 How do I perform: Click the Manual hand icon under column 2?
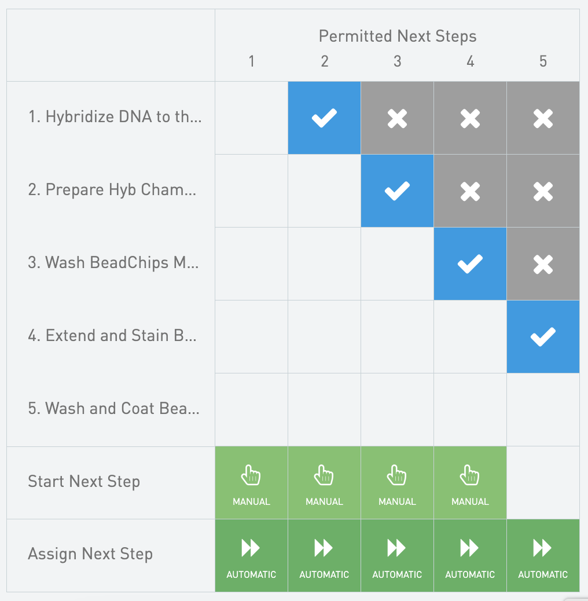[x=324, y=477]
